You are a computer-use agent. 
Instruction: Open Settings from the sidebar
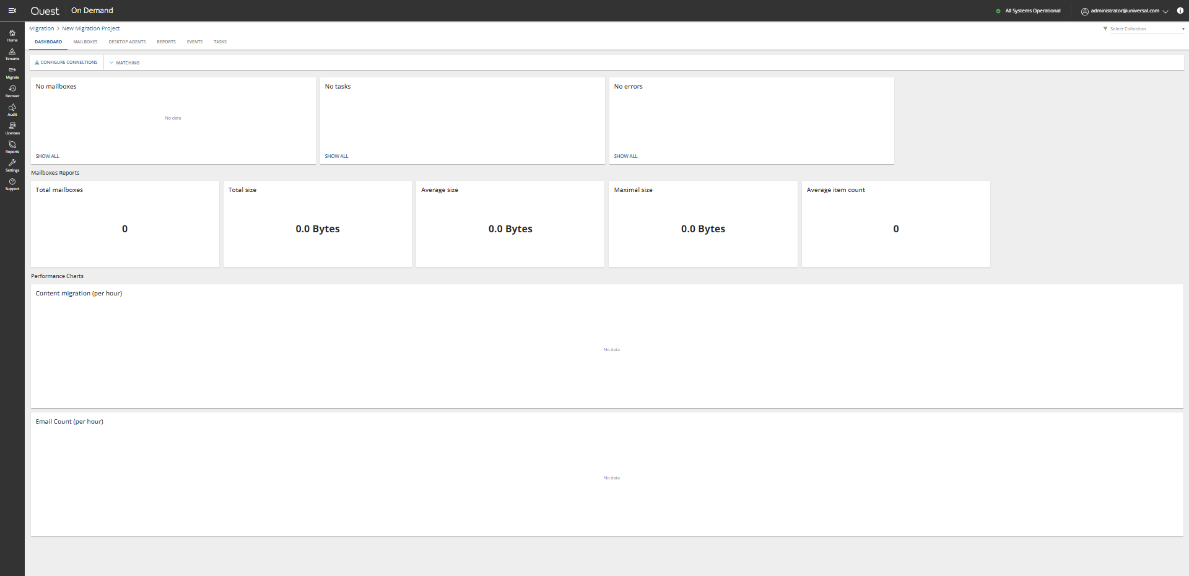pos(12,165)
